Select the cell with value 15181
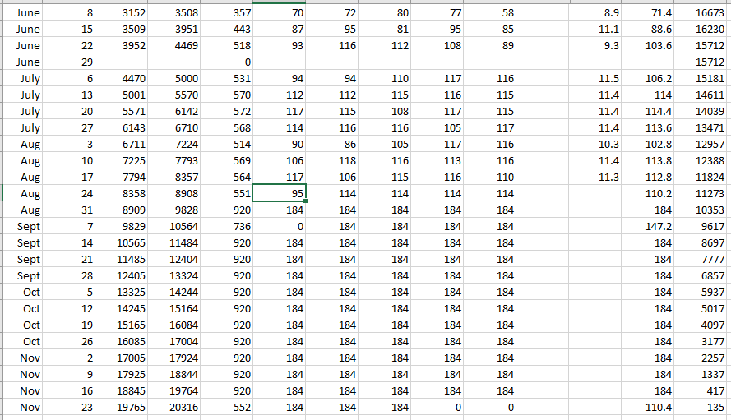This screenshot has width=731, height=420. coord(701,78)
